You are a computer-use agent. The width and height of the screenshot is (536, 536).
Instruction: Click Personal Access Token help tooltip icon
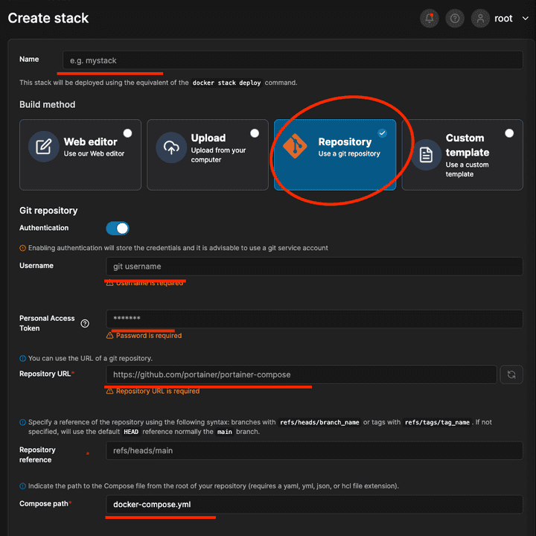point(85,323)
